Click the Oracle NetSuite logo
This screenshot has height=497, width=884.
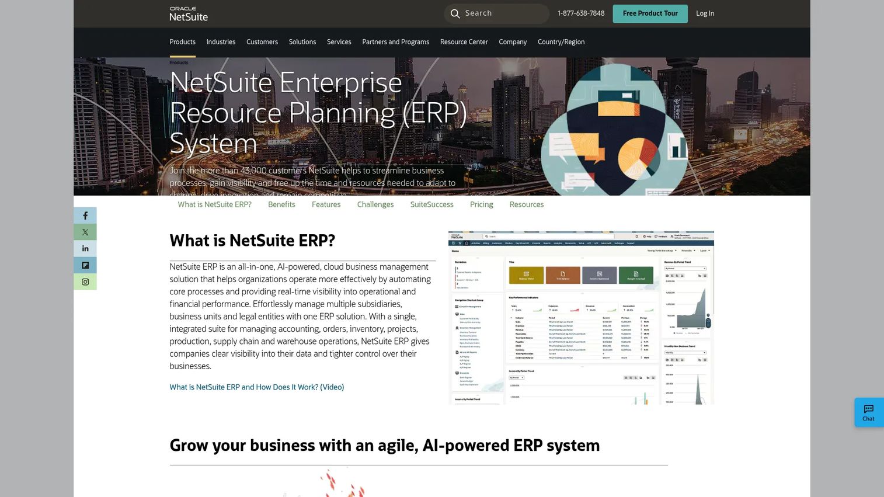tap(188, 14)
